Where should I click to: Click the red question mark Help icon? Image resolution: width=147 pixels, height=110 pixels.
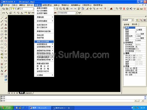pyautogui.click(x=105, y=9)
